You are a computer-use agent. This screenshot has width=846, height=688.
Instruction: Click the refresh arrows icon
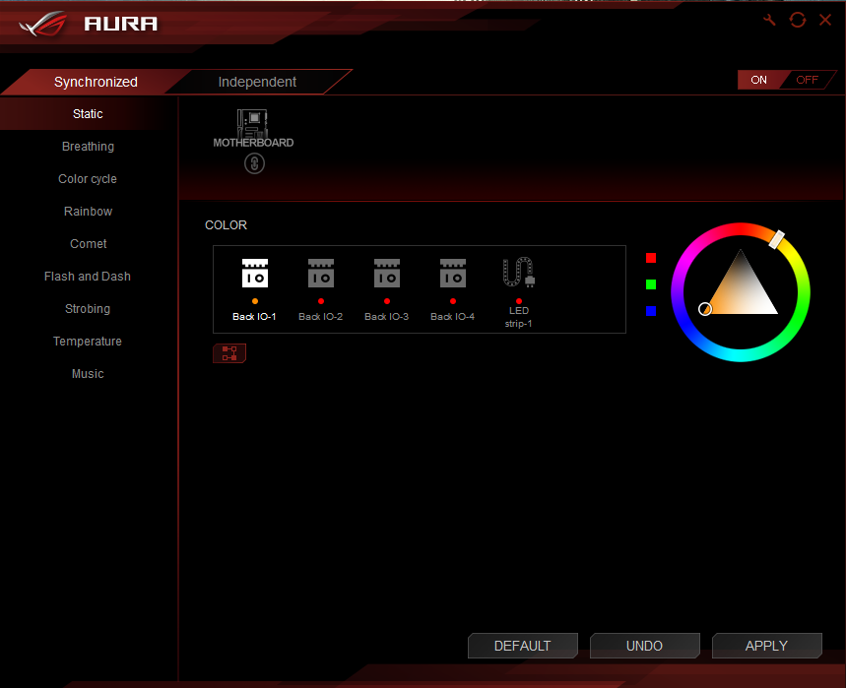click(x=798, y=20)
